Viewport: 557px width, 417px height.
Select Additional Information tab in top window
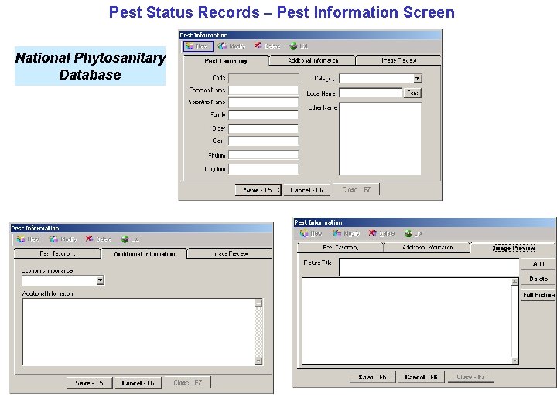pos(313,60)
